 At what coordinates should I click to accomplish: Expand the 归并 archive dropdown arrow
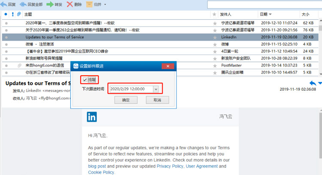click(105, 5)
